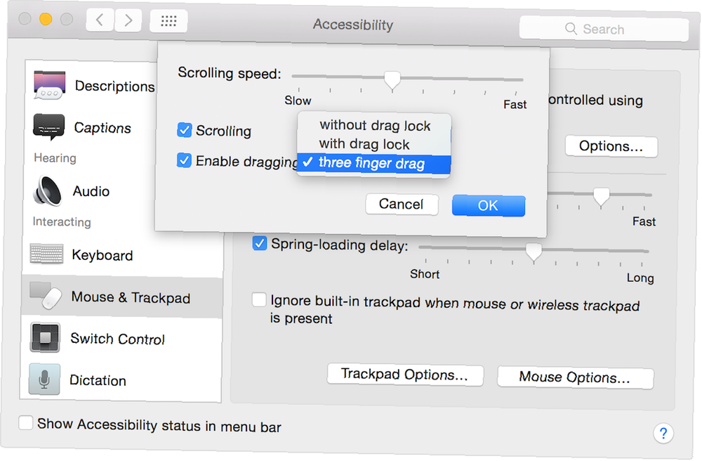702x461 pixels.
Task: Toggle the Enable dragging checkbox
Action: (184, 160)
